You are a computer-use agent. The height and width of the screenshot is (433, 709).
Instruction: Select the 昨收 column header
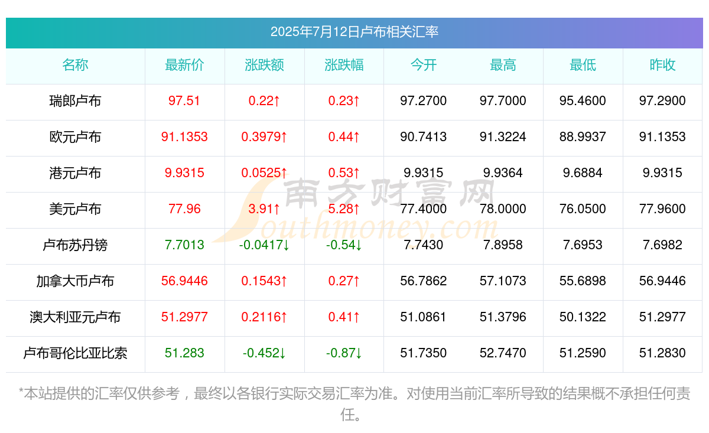[662, 65]
